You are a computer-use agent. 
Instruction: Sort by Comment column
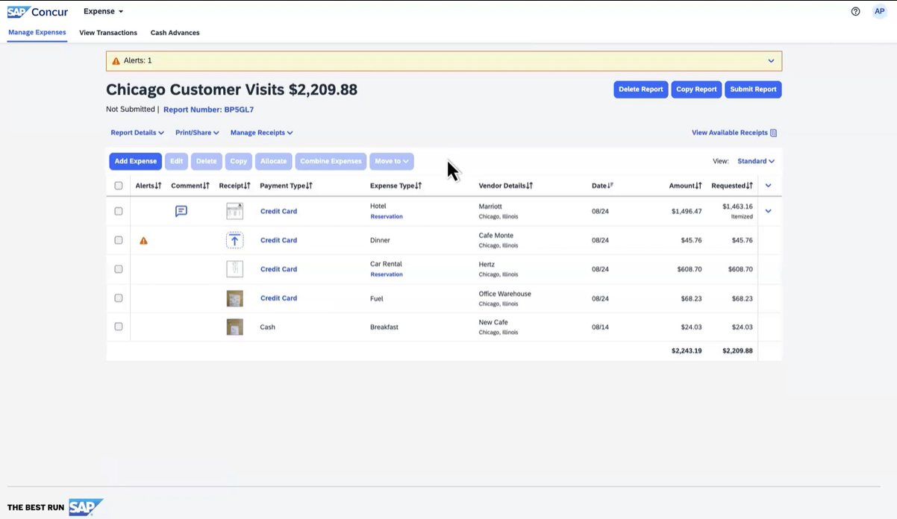coord(190,186)
